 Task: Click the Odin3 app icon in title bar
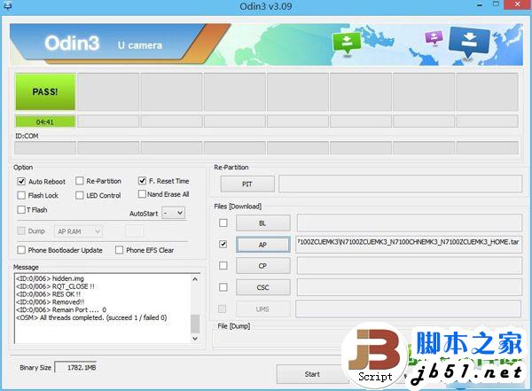[x=7, y=6]
